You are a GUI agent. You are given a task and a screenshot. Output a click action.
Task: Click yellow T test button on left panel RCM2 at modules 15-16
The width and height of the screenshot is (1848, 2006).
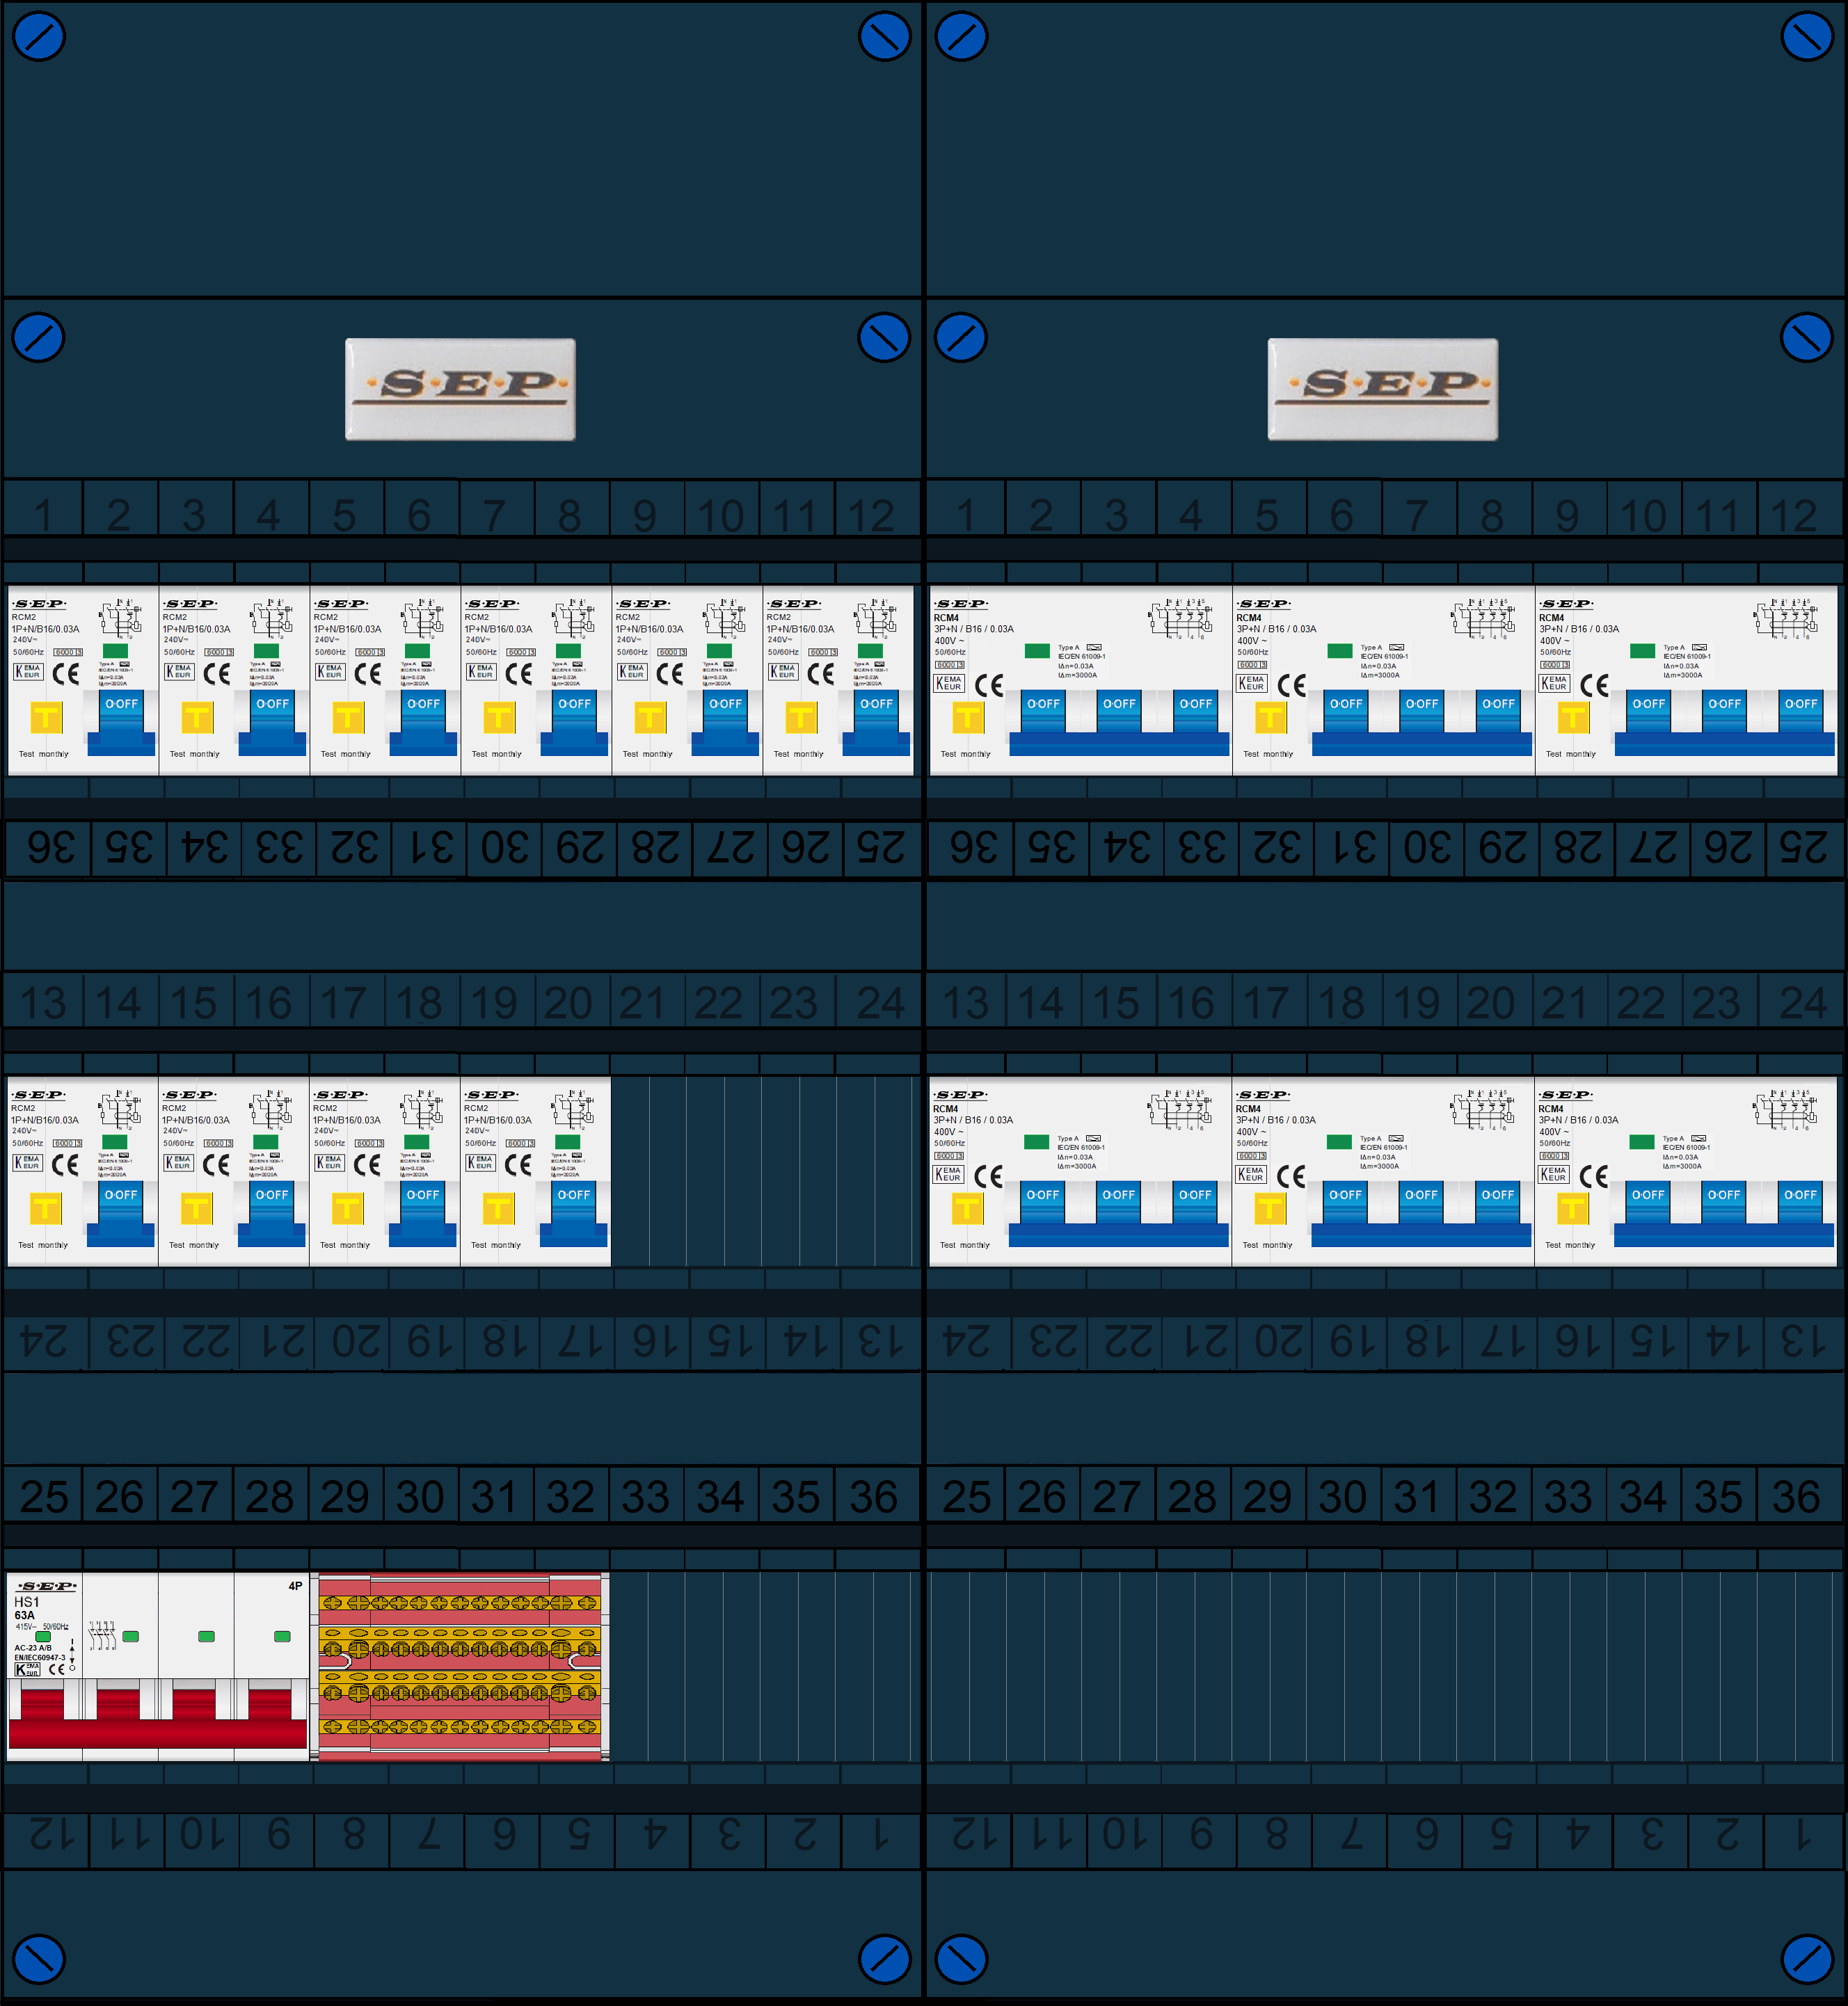[x=196, y=1208]
